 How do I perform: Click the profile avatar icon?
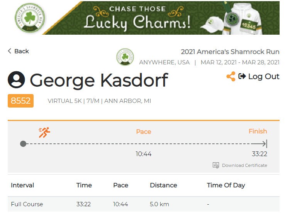click(x=16, y=80)
